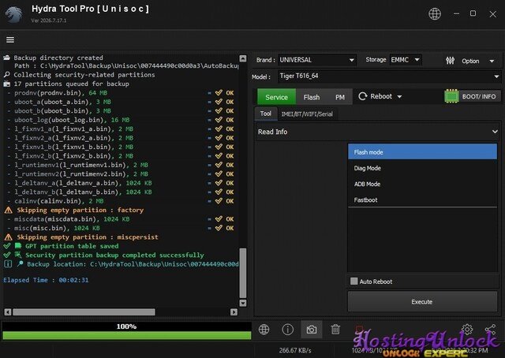Toggle the Auto Reboot checkbox

354,281
